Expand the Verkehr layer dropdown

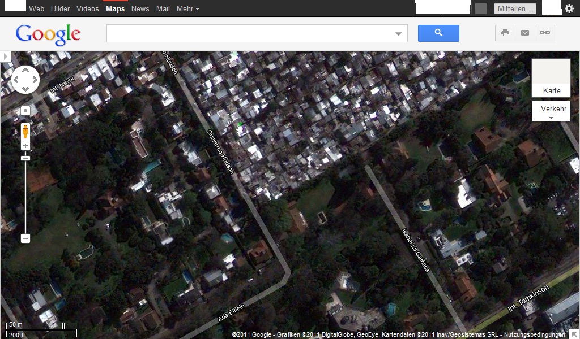(551, 111)
